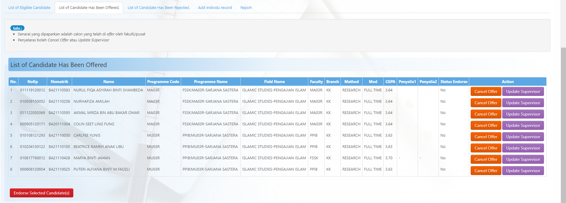Cancel offer for Akmal Mirza

click(486, 114)
